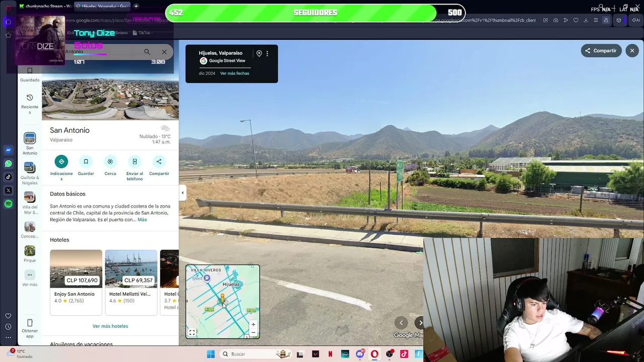
Task: Open the Windows Start menu
Action: coord(211,354)
